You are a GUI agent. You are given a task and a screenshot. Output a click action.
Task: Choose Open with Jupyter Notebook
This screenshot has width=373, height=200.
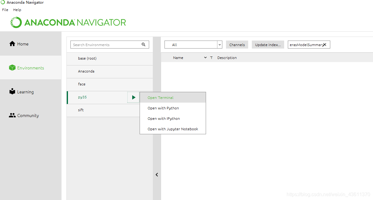pos(173,129)
